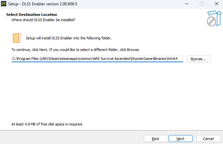The height and width of the screenshot is (144, 223).
Task: Open the Browse folder dialog
Action: tap(198, 59)
